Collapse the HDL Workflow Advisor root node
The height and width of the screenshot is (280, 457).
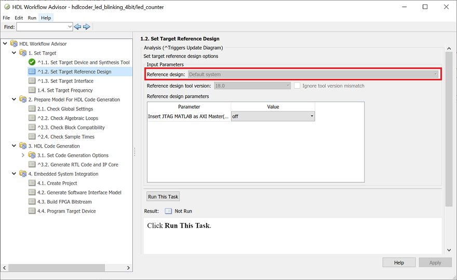[5, 44]
